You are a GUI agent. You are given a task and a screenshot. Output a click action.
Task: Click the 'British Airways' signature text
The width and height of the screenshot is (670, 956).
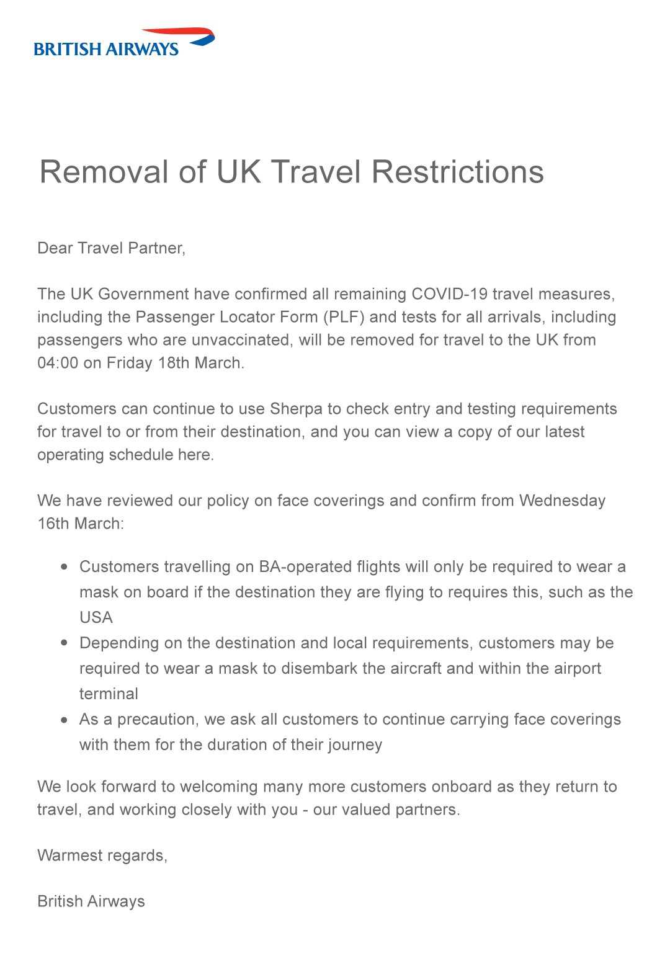pyautogui.click(x=91, y=901)
